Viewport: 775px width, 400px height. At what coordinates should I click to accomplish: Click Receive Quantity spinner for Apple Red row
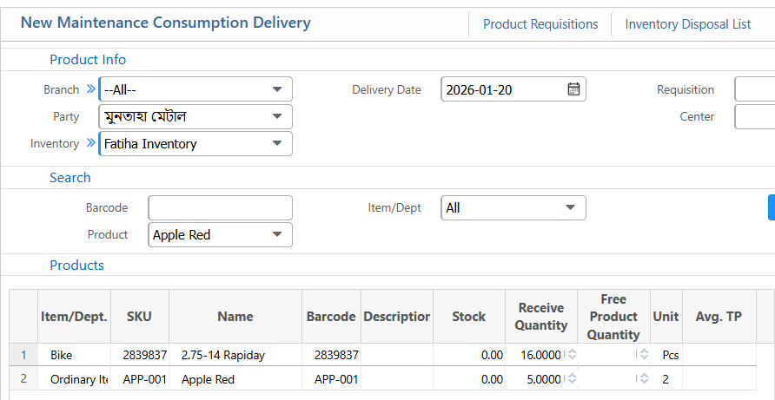coord(572,379)
